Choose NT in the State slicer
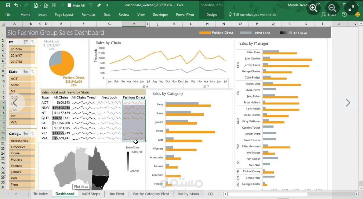 (x=22, y=91)
